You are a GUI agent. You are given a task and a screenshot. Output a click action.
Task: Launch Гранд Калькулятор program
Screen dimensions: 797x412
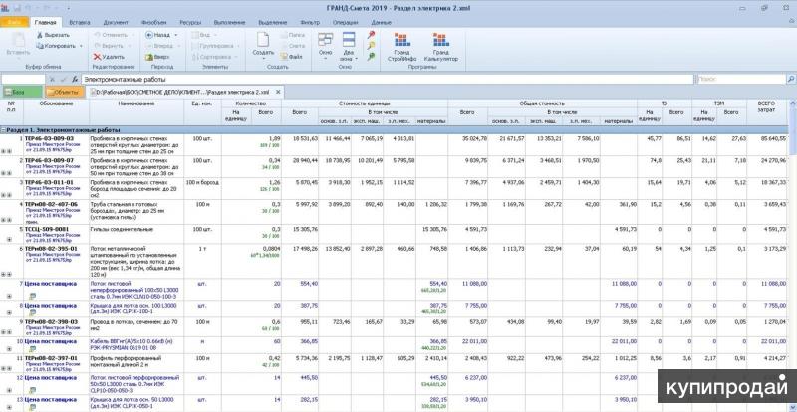440,47
